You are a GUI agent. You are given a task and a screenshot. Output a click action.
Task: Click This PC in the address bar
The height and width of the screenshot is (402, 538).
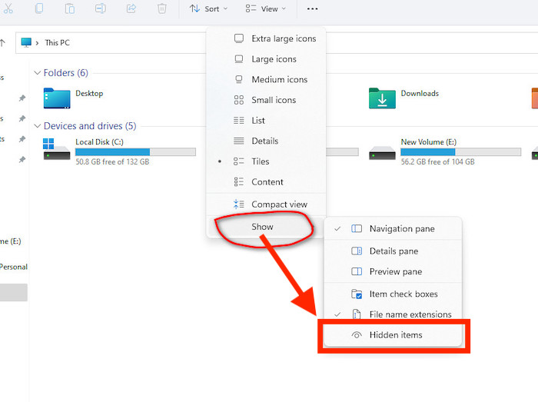point(58,43)
